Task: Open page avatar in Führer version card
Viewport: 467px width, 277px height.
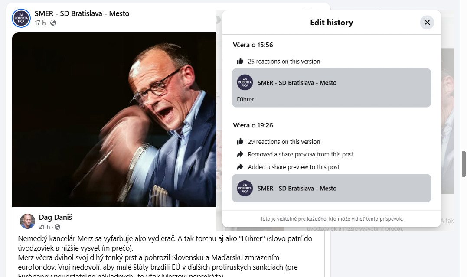Action: click(x=245, y=82)
